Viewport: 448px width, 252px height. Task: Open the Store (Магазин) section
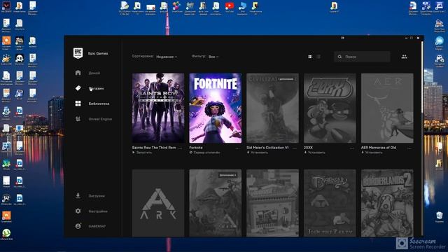tap(90, 88)
